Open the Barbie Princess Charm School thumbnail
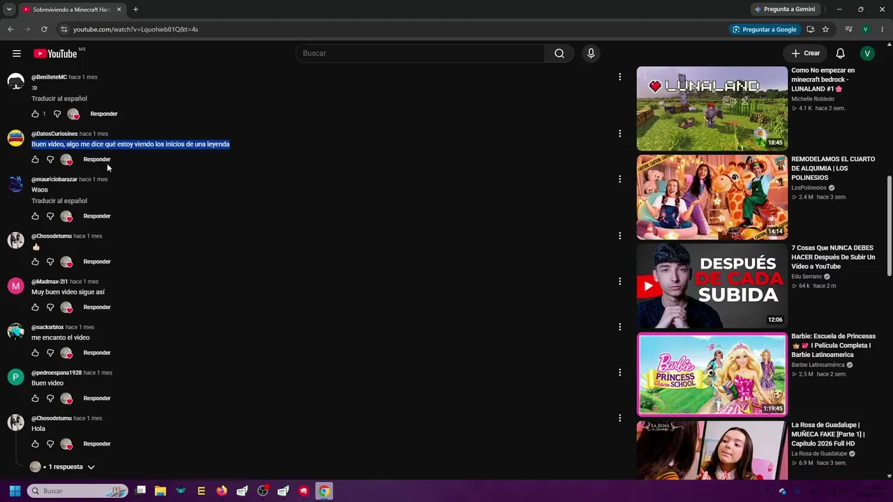Viewport: 893px width, 502px height. point(712,374)
